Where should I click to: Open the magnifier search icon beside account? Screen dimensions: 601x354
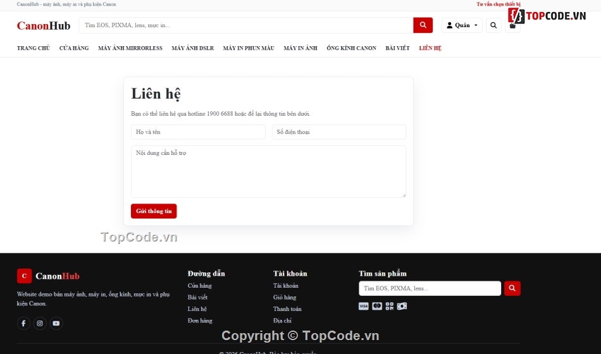click(493, 25)
